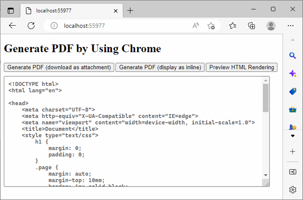Open the sidebar Shopping tag icon

click(293, 92)
